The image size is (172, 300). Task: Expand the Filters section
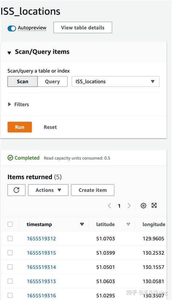pyautogui.click(x=19, y=104)
